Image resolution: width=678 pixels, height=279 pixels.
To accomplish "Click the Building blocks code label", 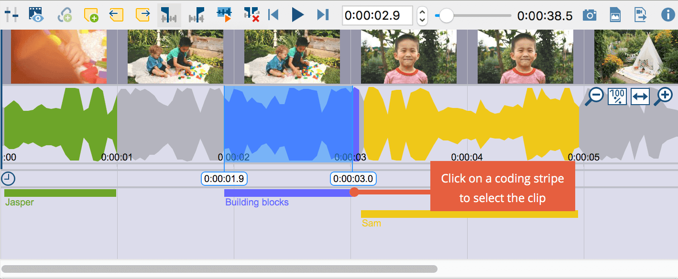I will click(257, 203).
